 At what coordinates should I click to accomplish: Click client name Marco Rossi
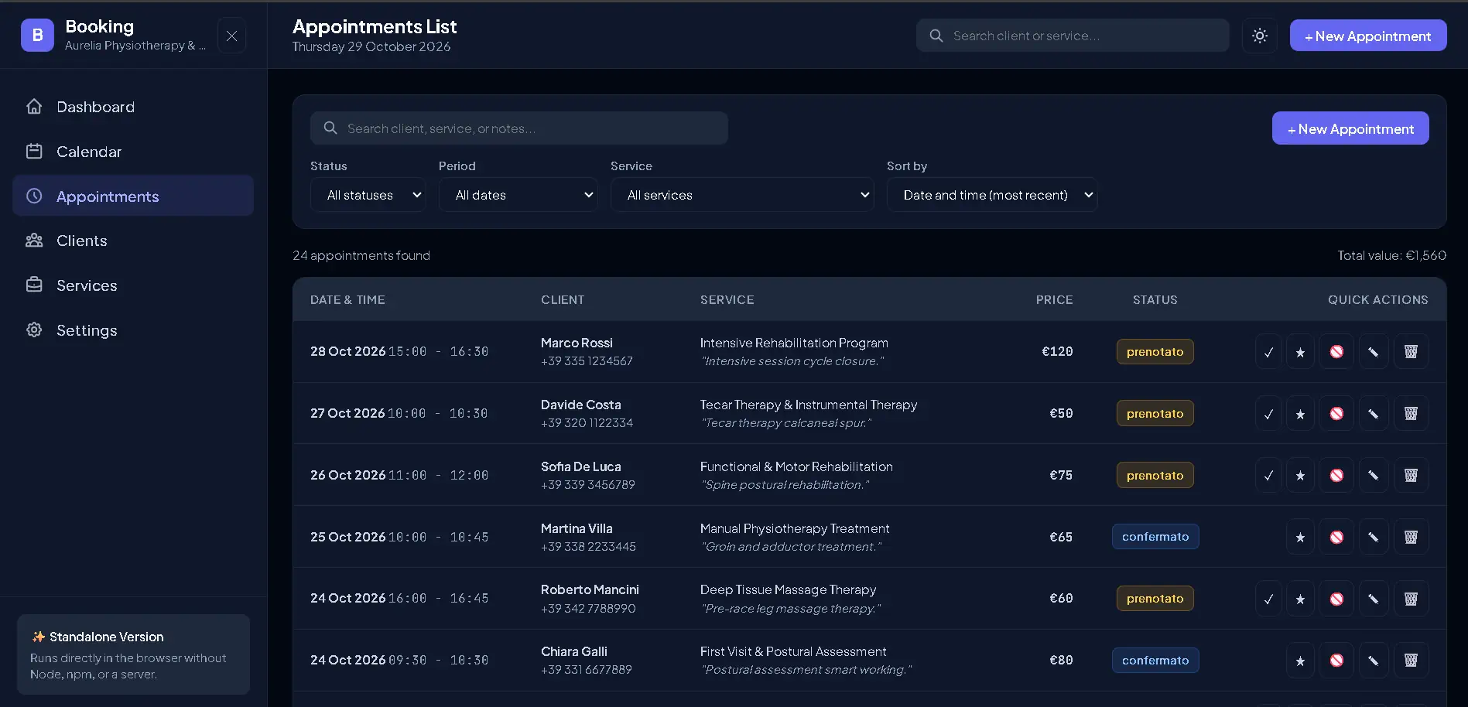577,343
